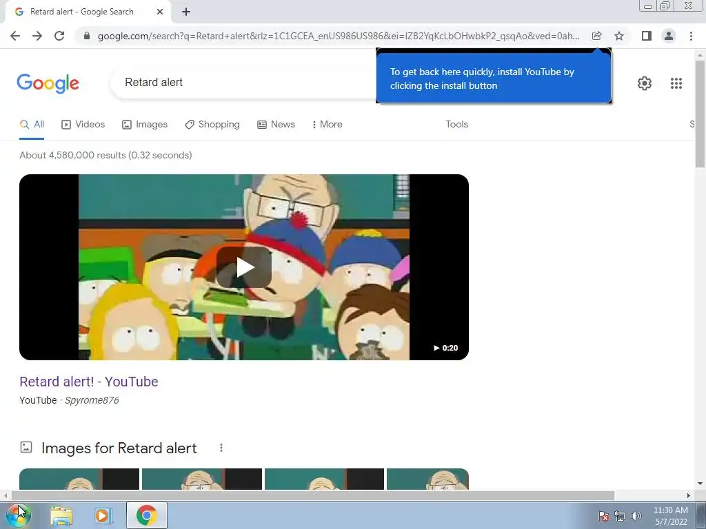Open the volume speaker tray icon
Image resolution: width=706 pixels, height=529 pixels.
coord(636,516)
